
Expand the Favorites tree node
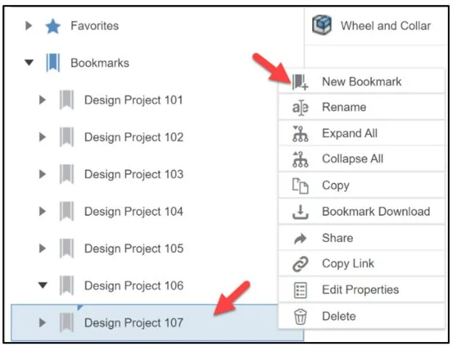click(29, 26)
